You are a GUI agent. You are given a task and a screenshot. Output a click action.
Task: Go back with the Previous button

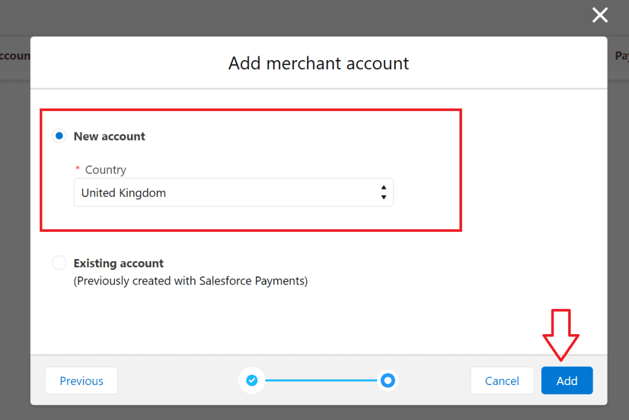(x=81, y=381)
